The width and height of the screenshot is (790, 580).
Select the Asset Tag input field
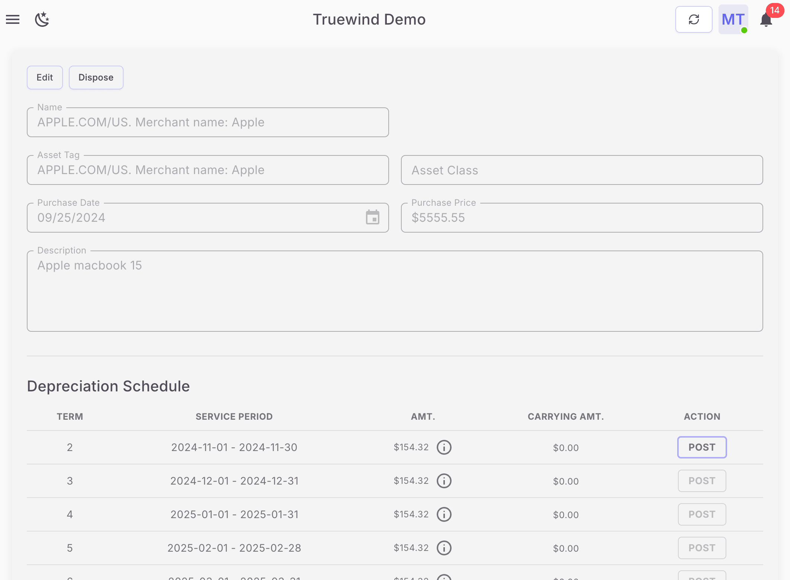(207, 170)
